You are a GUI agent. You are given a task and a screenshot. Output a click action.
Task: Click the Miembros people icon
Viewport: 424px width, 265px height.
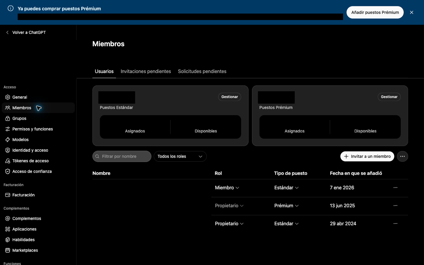8,108
